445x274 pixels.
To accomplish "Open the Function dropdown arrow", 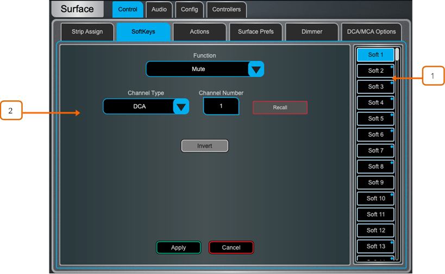I will click(x=256, y=69).
